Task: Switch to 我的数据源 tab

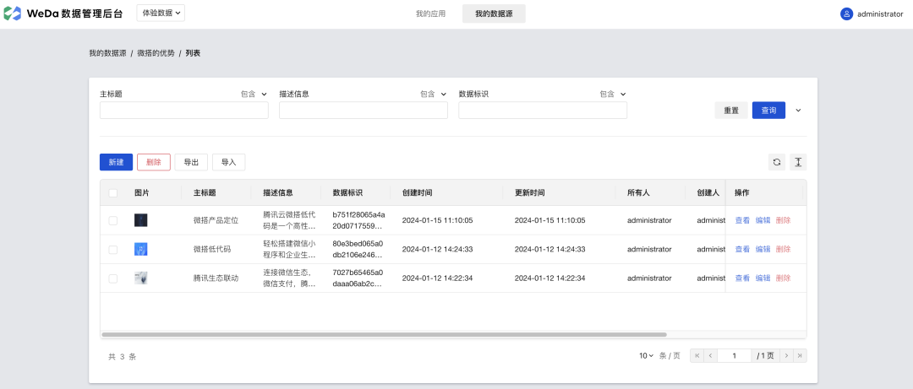Action: coord(494,14)
